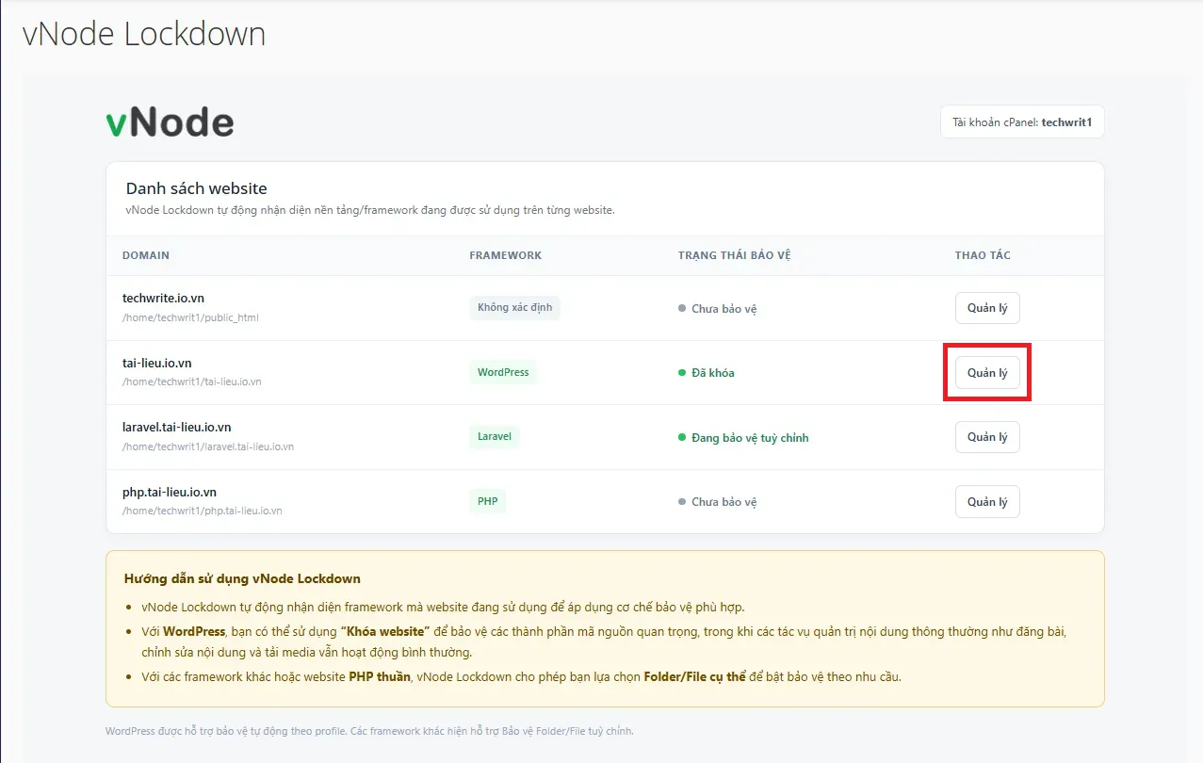Select the php.tai-lieu.io.vn domain name
Image resolution: width=1203 pixels, height=763 pixels.
[170, 492]
